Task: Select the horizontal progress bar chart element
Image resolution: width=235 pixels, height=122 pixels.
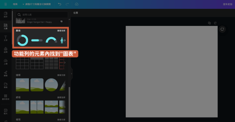Action: [x=37, y=40]
